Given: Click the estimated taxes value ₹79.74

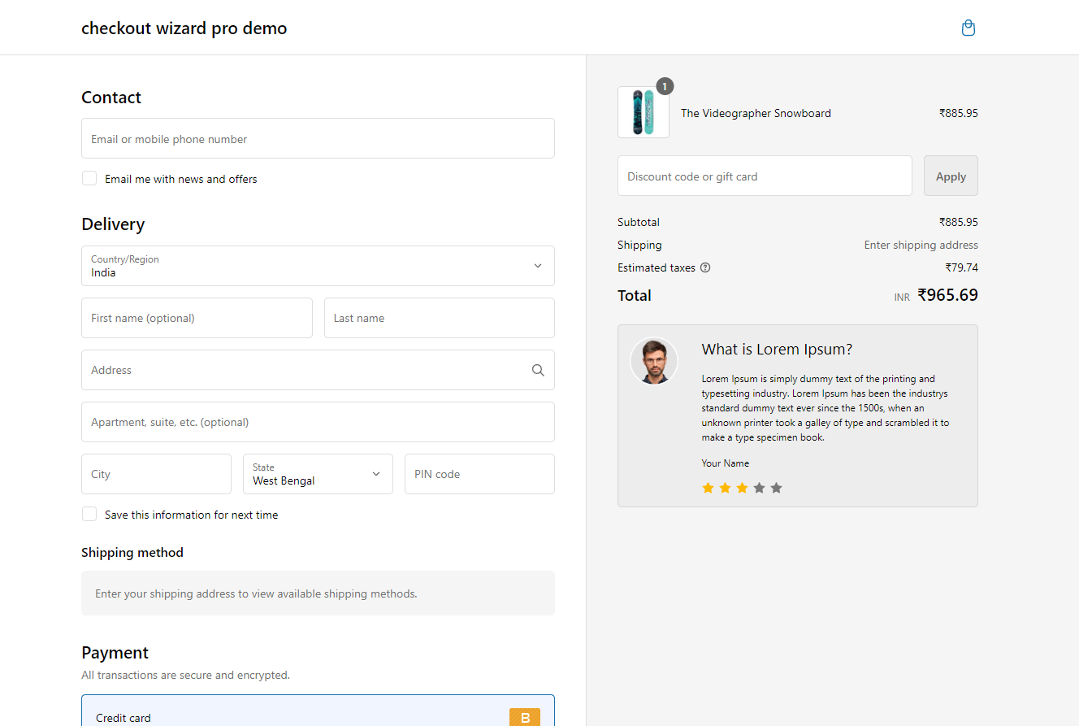Looking at the screenshot, I should (x=961, y=267).
